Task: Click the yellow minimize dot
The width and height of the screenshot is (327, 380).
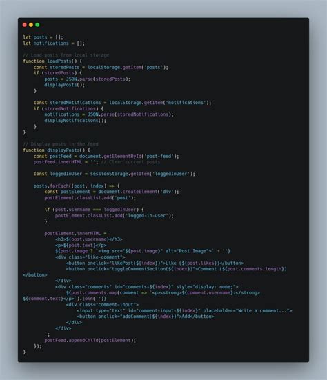Action: click(31, 25)
